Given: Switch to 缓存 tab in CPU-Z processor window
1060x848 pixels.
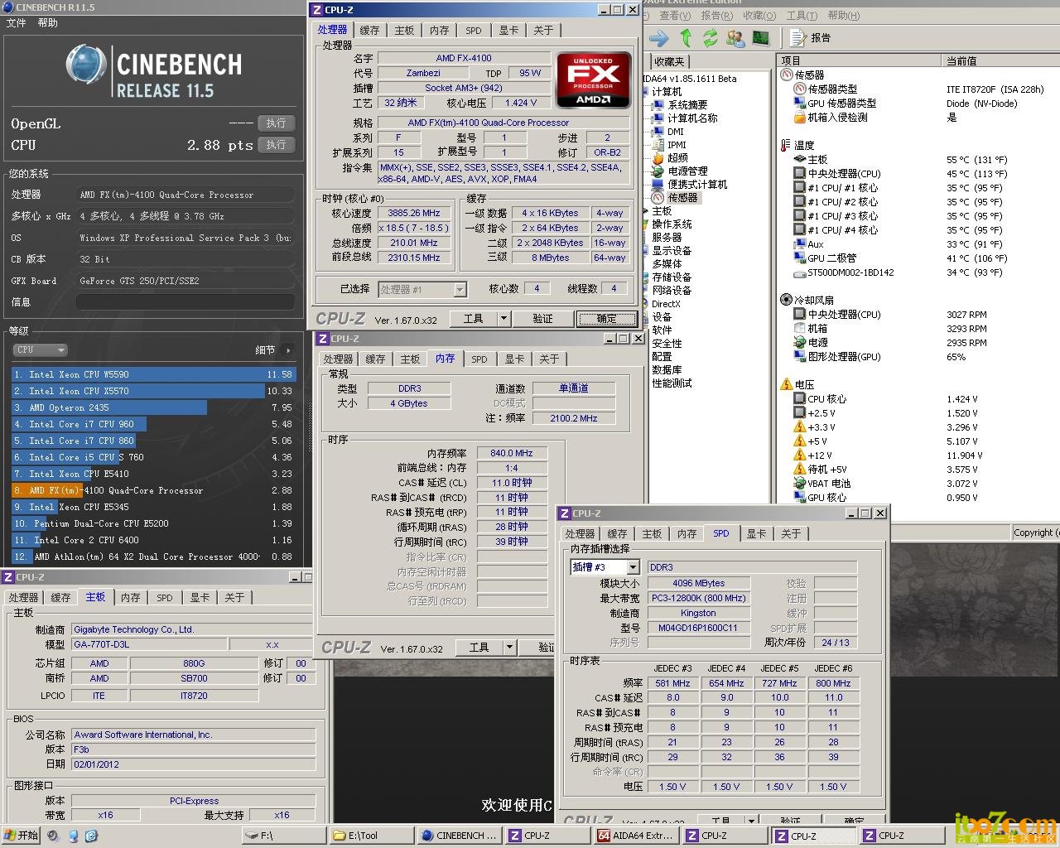Looking at the screenshot, I should click(369, 31).
